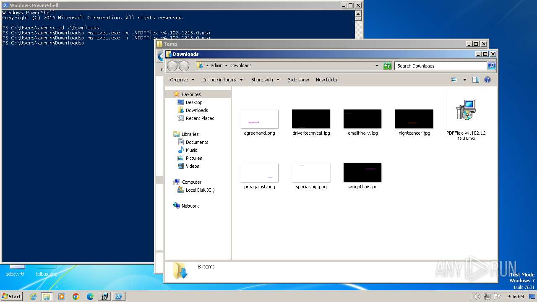
Task: Click the Change your view icon
Action: click(454, 80)
